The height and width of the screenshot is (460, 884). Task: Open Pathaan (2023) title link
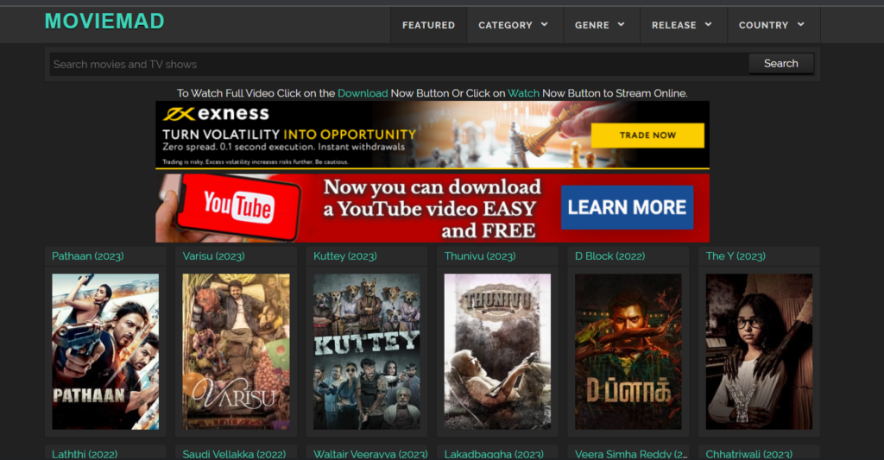coord(88,256)
